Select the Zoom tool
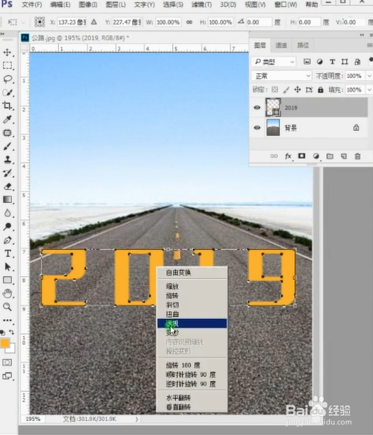Screen dimensions: 373x435 [x=8, y=307]
